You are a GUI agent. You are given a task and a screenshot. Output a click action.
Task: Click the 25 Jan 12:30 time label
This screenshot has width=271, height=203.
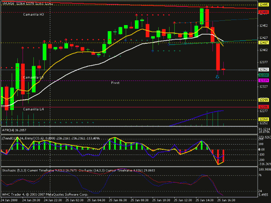tap(183, 200)
